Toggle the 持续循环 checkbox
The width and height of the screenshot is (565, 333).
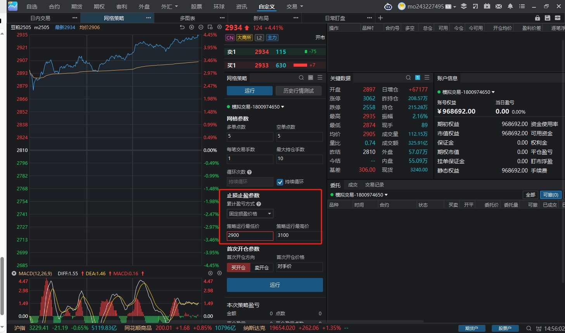pyautogui.click(x=280, y=182)
